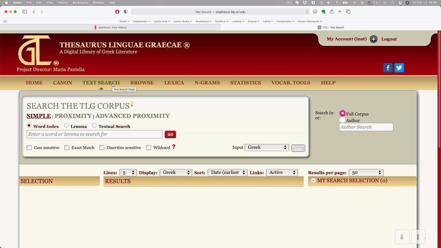Open the Safari History menu
441x248 pixels.
(63, 3)
